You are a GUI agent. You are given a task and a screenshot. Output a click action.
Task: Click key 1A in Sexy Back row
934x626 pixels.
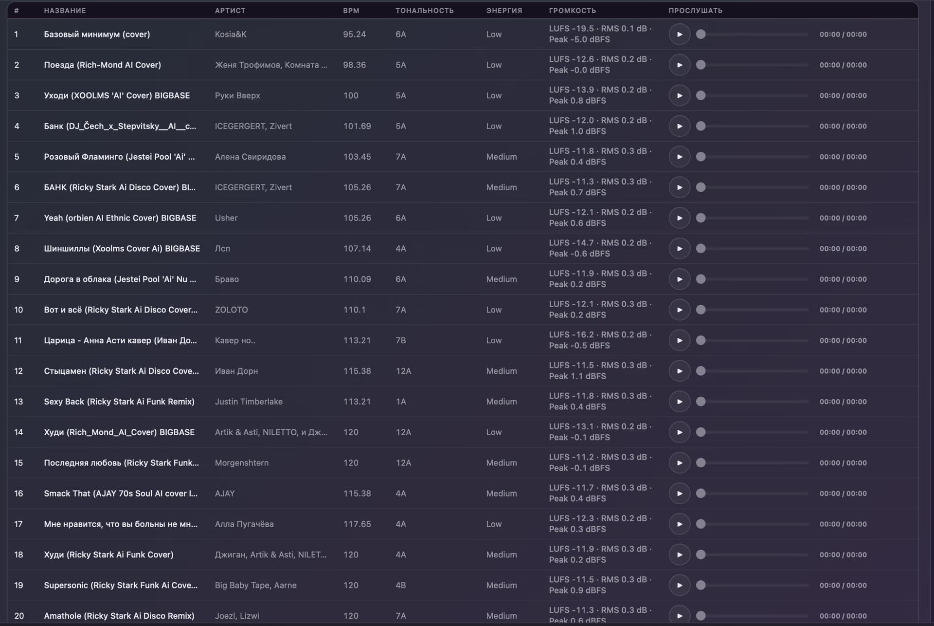pos(401,402)
